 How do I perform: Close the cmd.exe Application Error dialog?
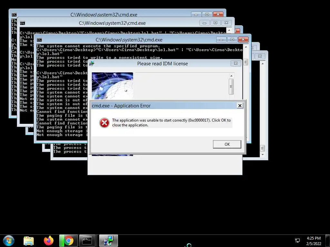240,105
